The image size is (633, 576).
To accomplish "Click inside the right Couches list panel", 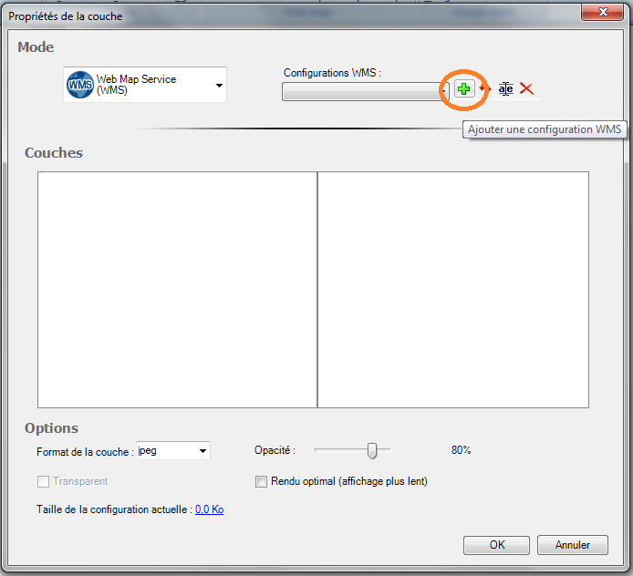I will point(452,289).
